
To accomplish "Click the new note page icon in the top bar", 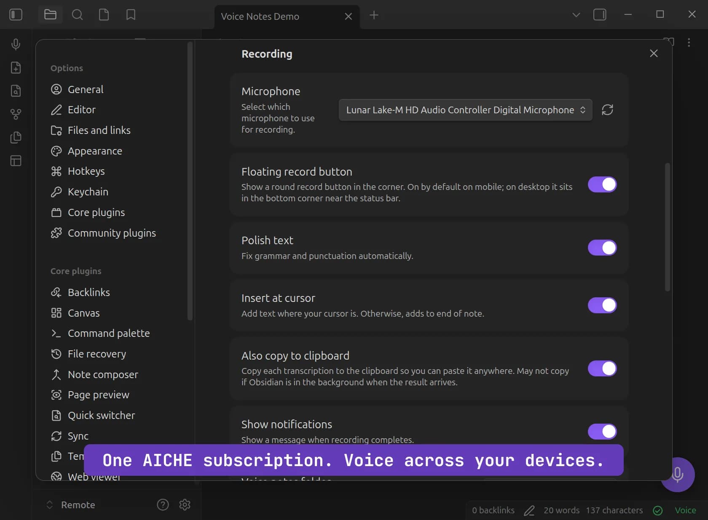I will 104,15.
